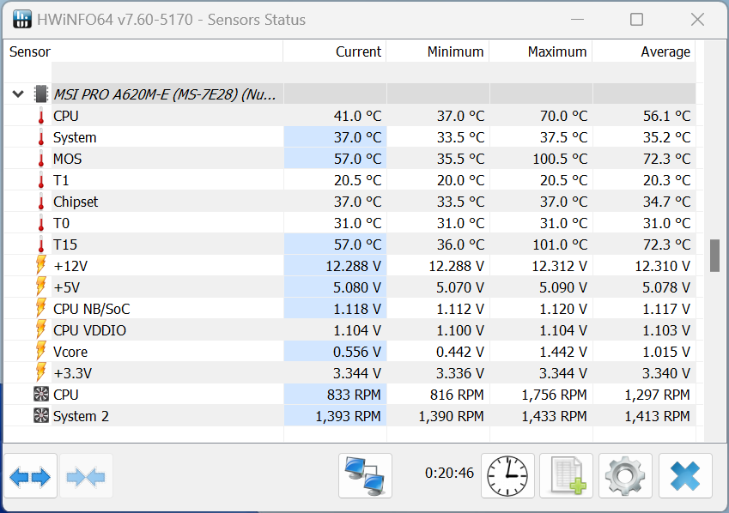The width and height of the screenshot is (729, 513).
Task: Click the expand layout blue arrows button
Action: (30, 476)
